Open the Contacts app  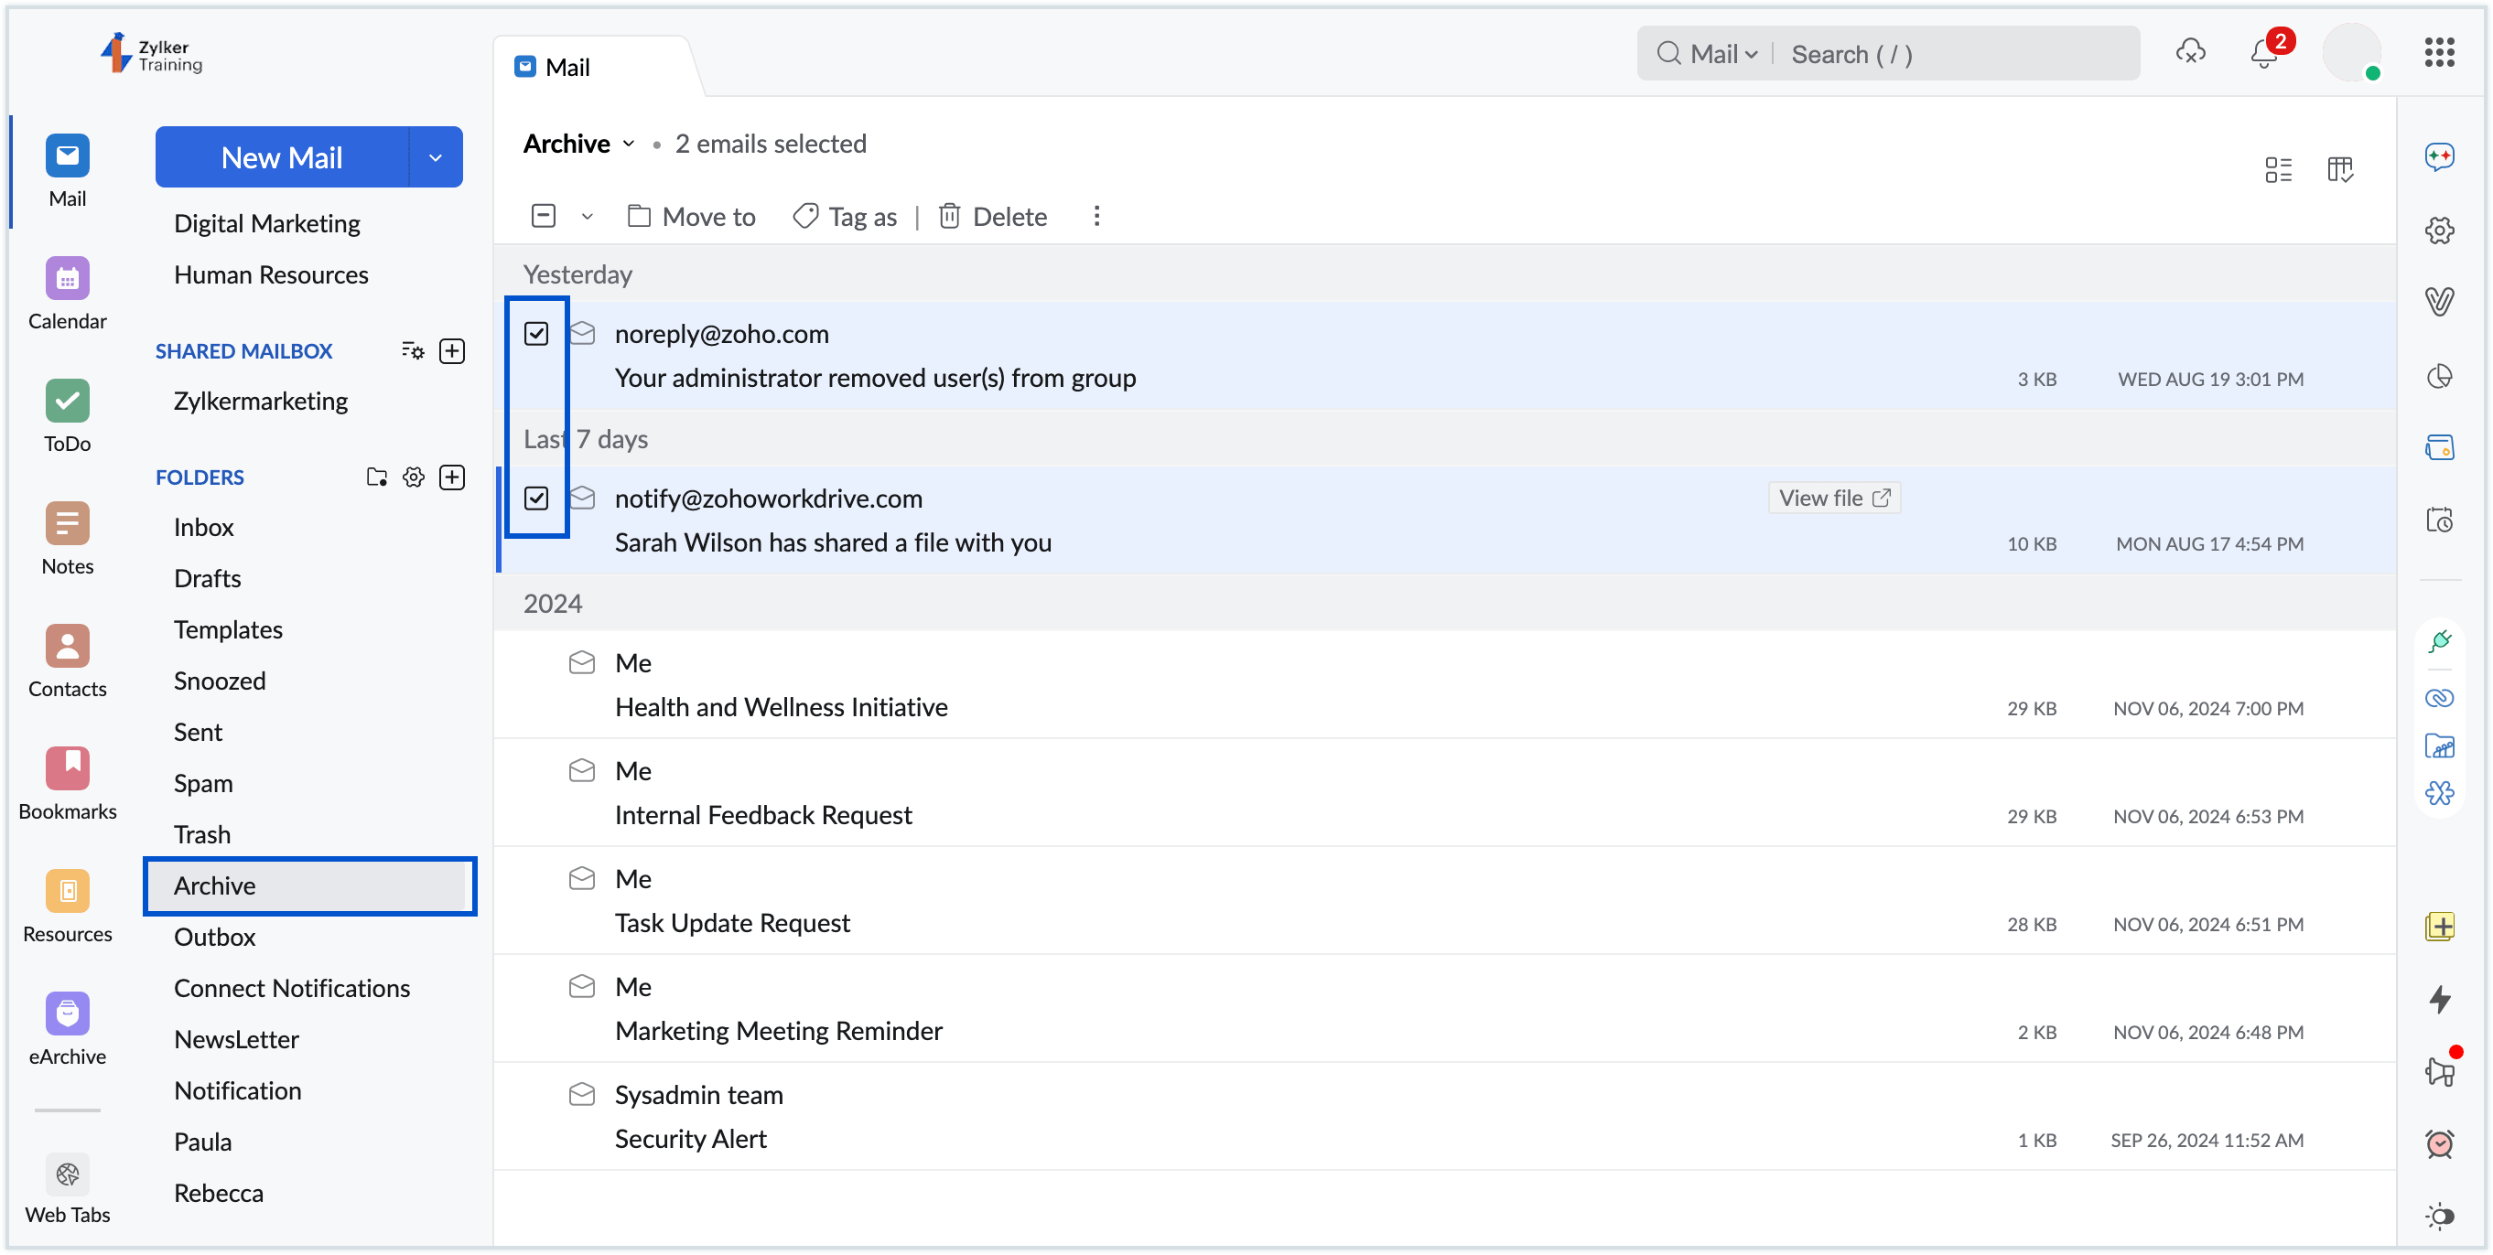pyautogui.click(x=67, y=662)
